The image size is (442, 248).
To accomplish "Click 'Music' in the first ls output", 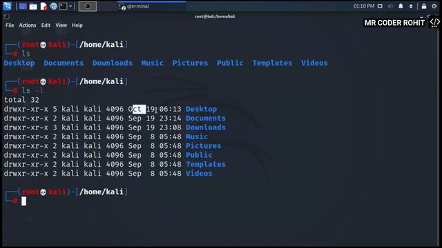I will click(152, 63).
